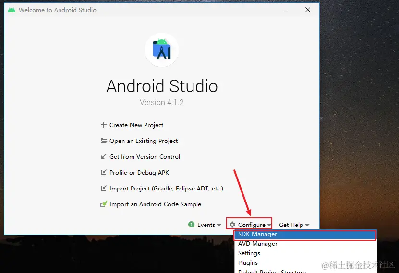Viewport: 399px width, 273px height.
Task: Expand the Events dropdown arrow
Action: click(219, 225)
